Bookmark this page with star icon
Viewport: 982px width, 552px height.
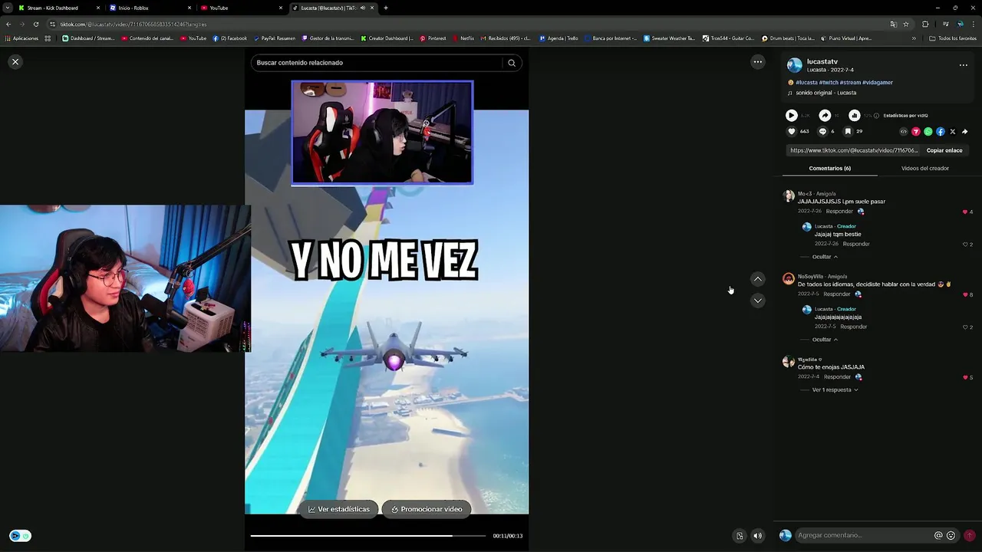point(906,24)
